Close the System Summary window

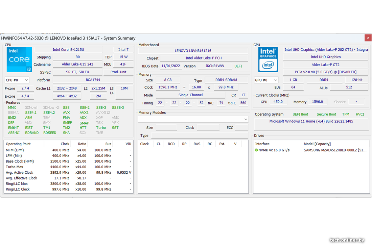pyautogui.click(x=368, y=38)
